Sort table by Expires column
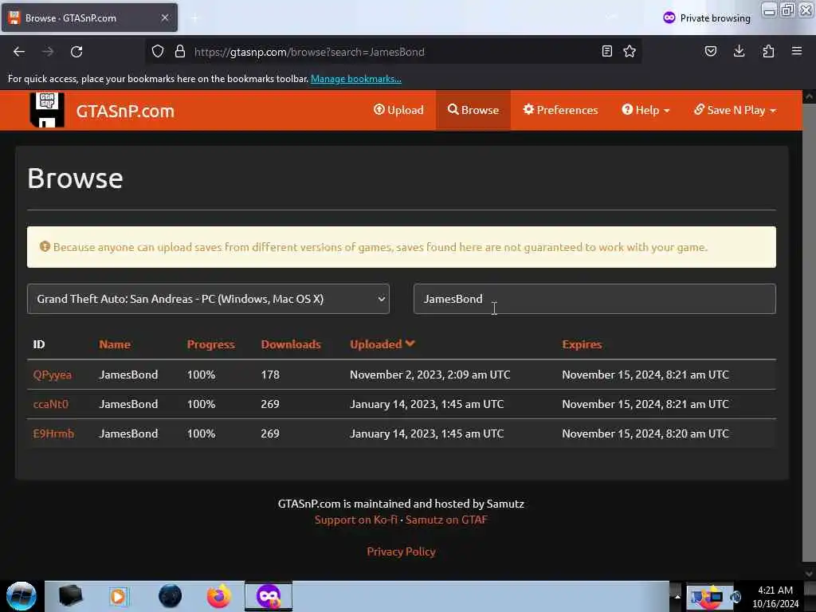 click(582, 344)
